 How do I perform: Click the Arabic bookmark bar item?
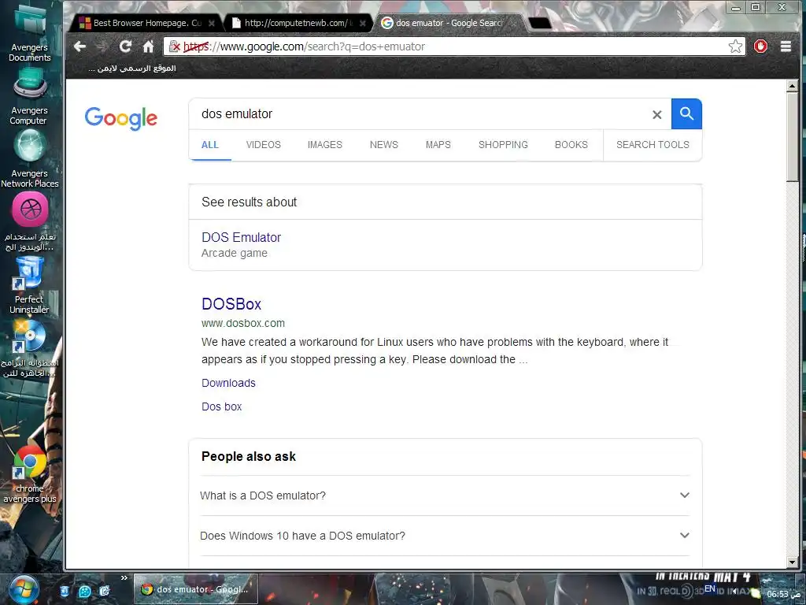132,68
